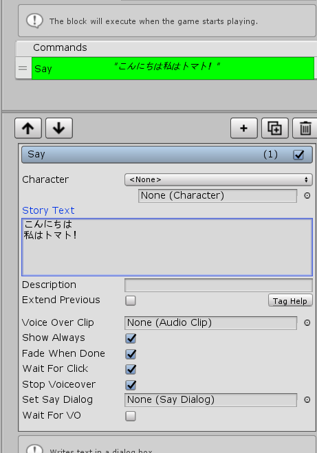Select the green Say command in list
Image resolution: width=317 pixels, height=453 pixels.
(173, 69)
